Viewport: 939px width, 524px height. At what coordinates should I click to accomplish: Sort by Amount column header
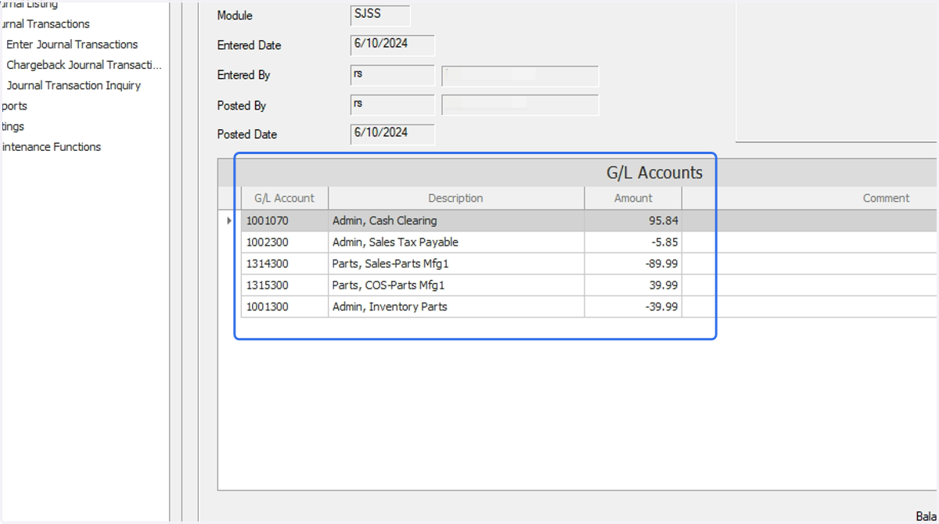click(633, 198)
